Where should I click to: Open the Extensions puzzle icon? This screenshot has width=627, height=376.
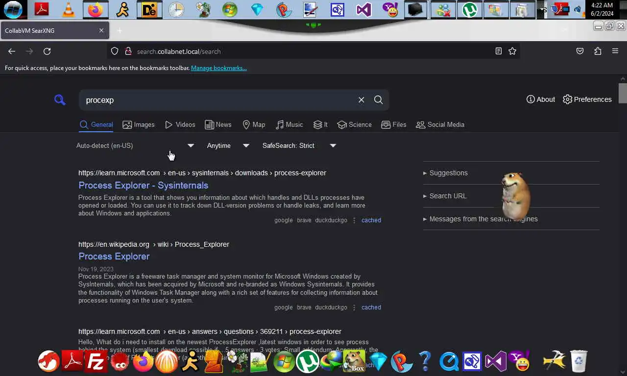tap(598, 51)
